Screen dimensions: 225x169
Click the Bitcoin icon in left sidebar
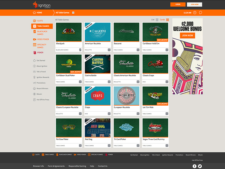(x=34, y=94)
